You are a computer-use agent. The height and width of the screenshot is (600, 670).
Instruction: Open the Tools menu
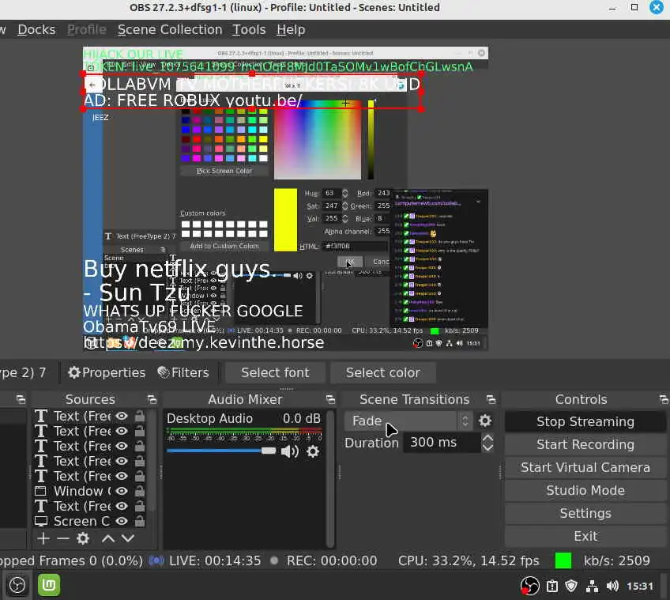(249, 29)
